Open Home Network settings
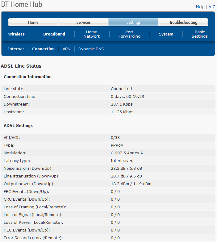 pos(92,34)
